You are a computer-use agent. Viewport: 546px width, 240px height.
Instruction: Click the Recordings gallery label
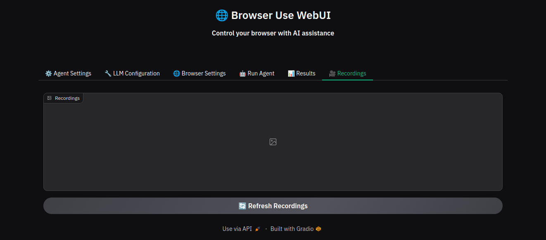click(x=64, y=98)
